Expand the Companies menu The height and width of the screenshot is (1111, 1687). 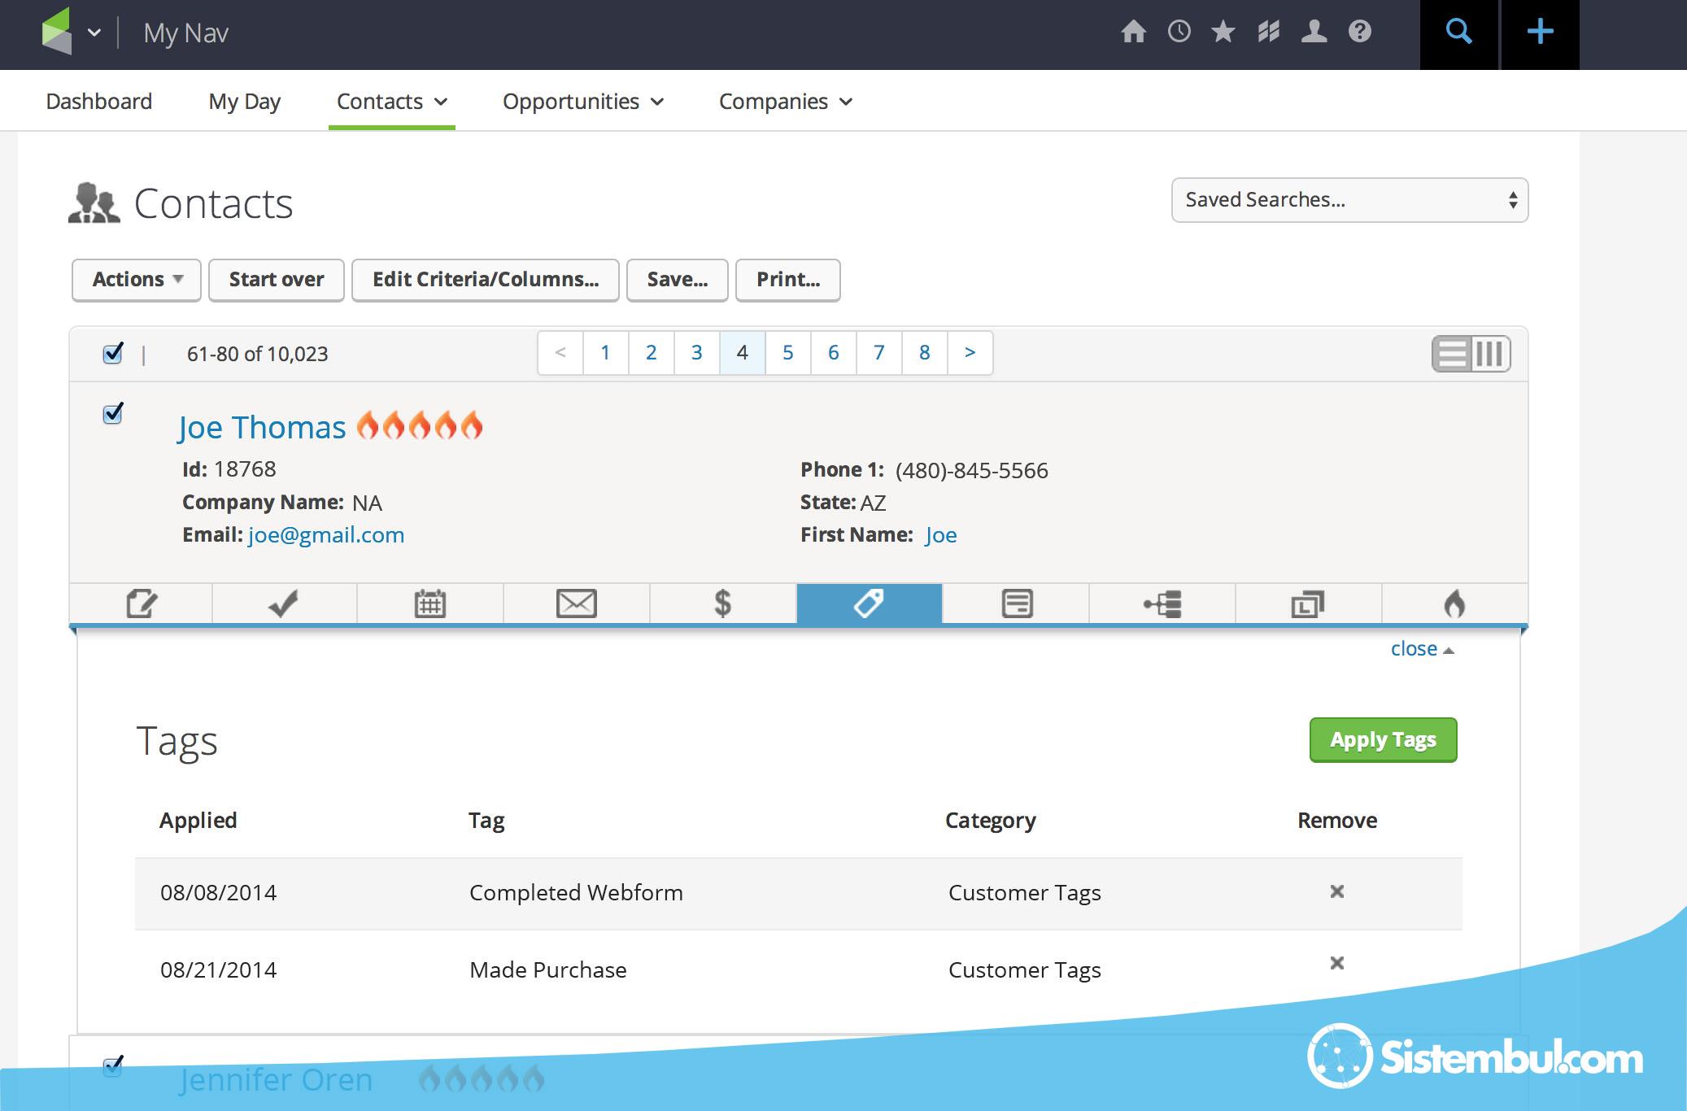pos(786,102)
